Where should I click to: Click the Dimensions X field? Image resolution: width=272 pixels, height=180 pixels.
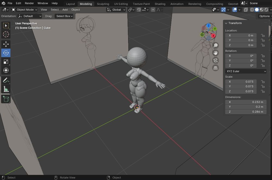tap(246, 102)
